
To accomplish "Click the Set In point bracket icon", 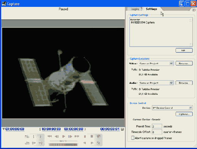I will 34,137.
